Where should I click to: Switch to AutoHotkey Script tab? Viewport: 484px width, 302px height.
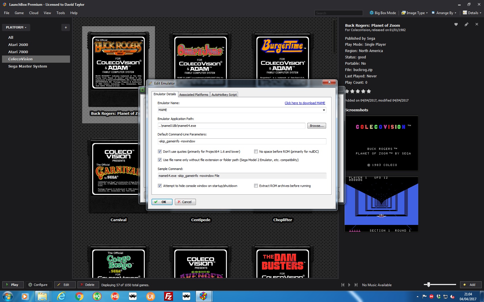(x=224, y=95)
